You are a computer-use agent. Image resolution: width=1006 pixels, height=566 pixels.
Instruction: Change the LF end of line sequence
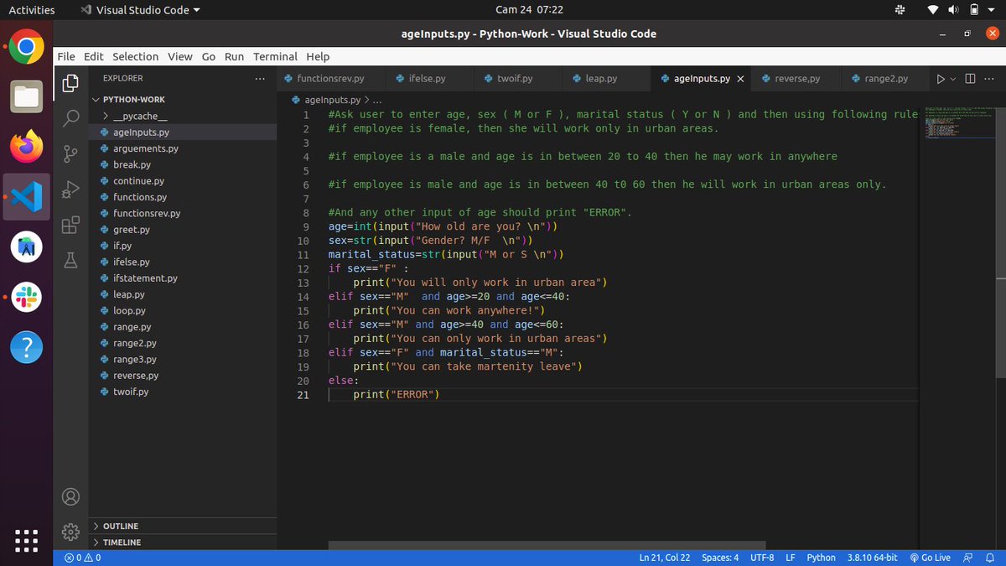791,558
